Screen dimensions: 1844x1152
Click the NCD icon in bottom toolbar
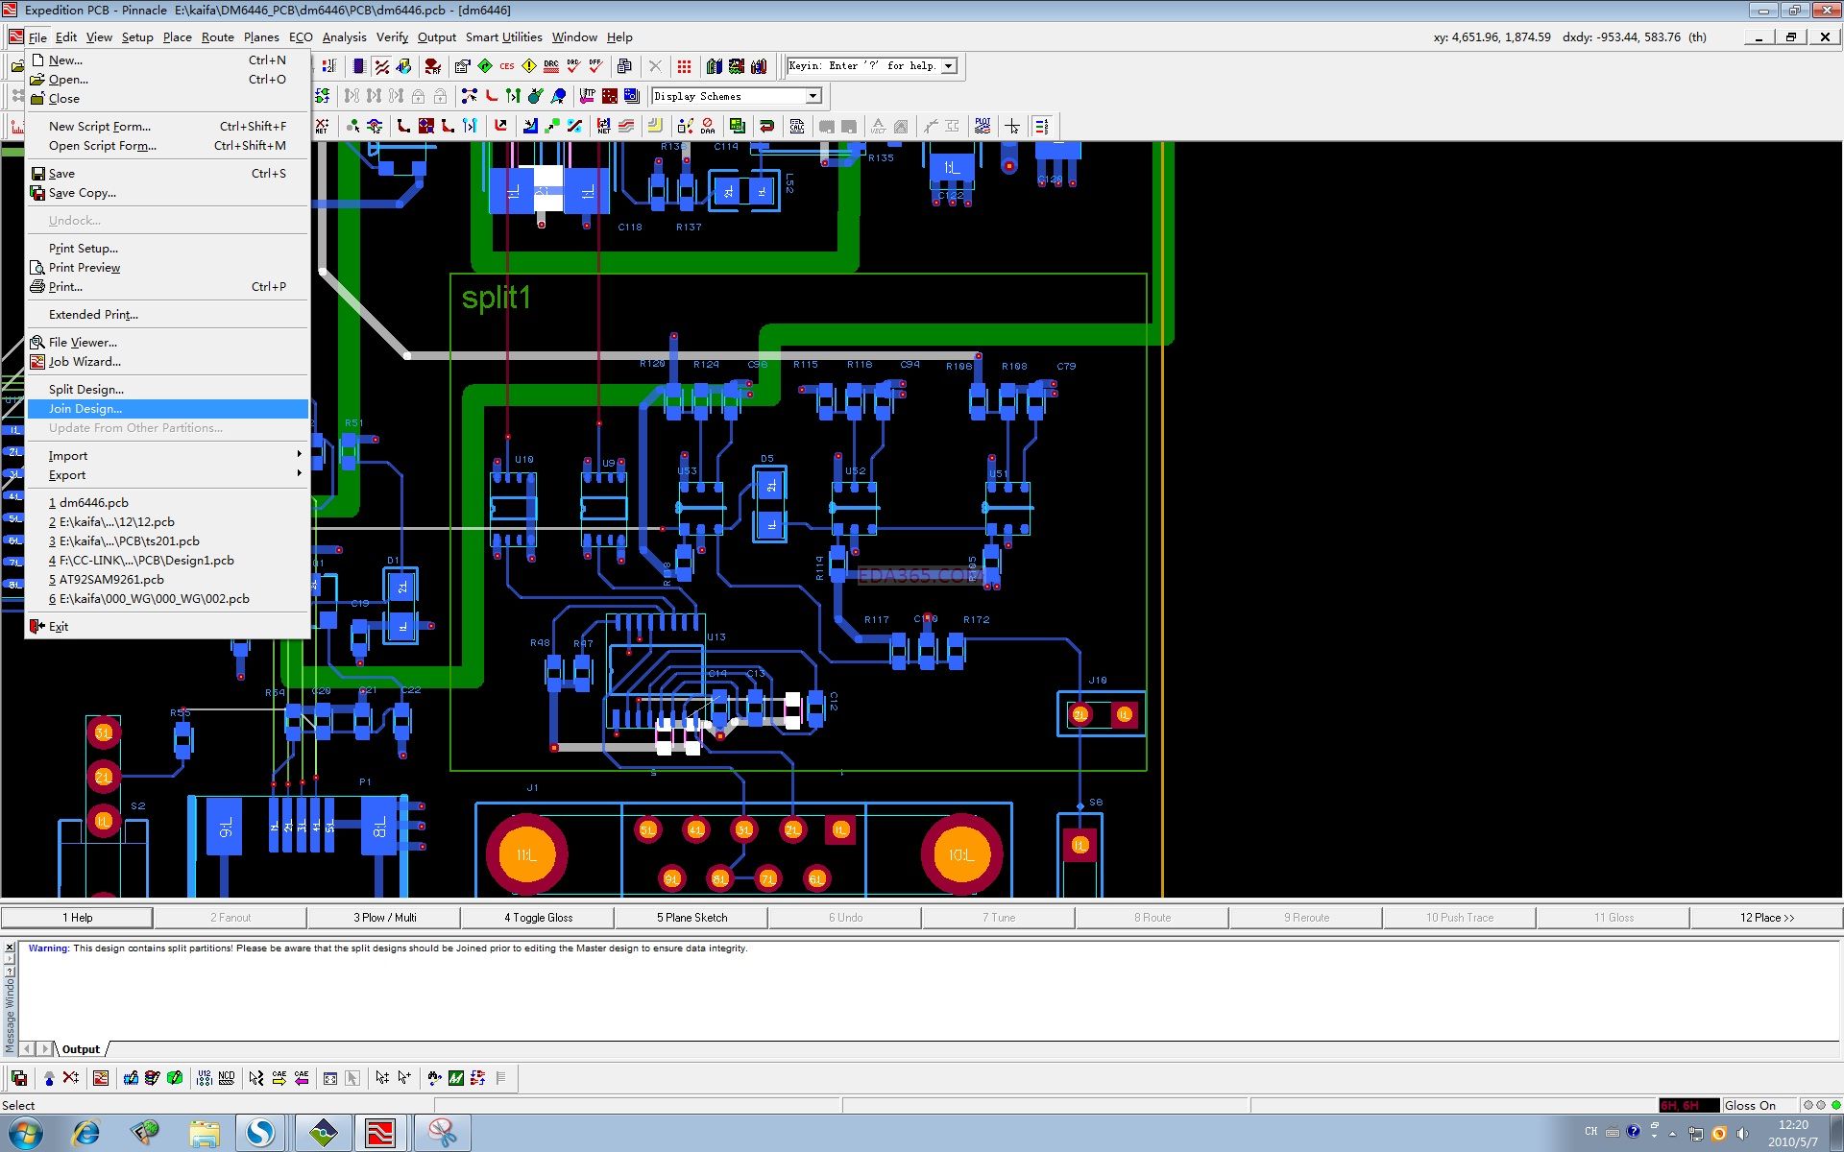227,1078
